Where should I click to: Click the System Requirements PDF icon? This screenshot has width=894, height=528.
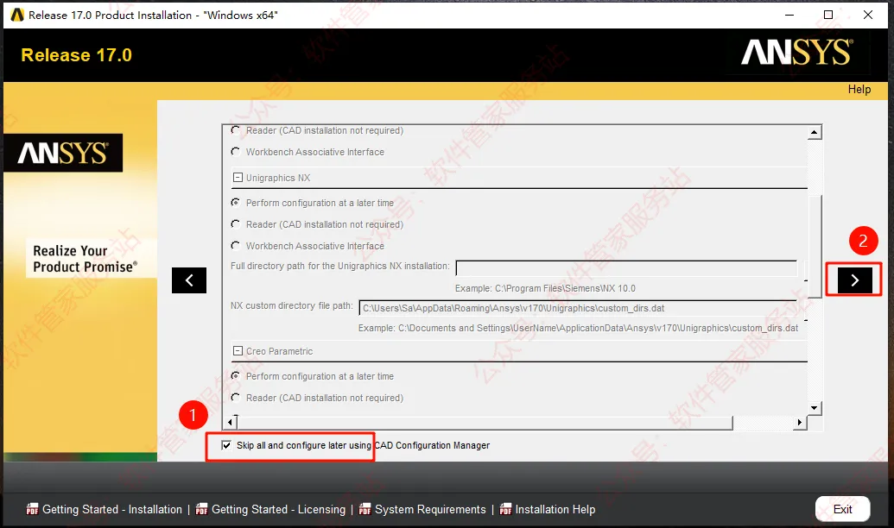point(365,509)
